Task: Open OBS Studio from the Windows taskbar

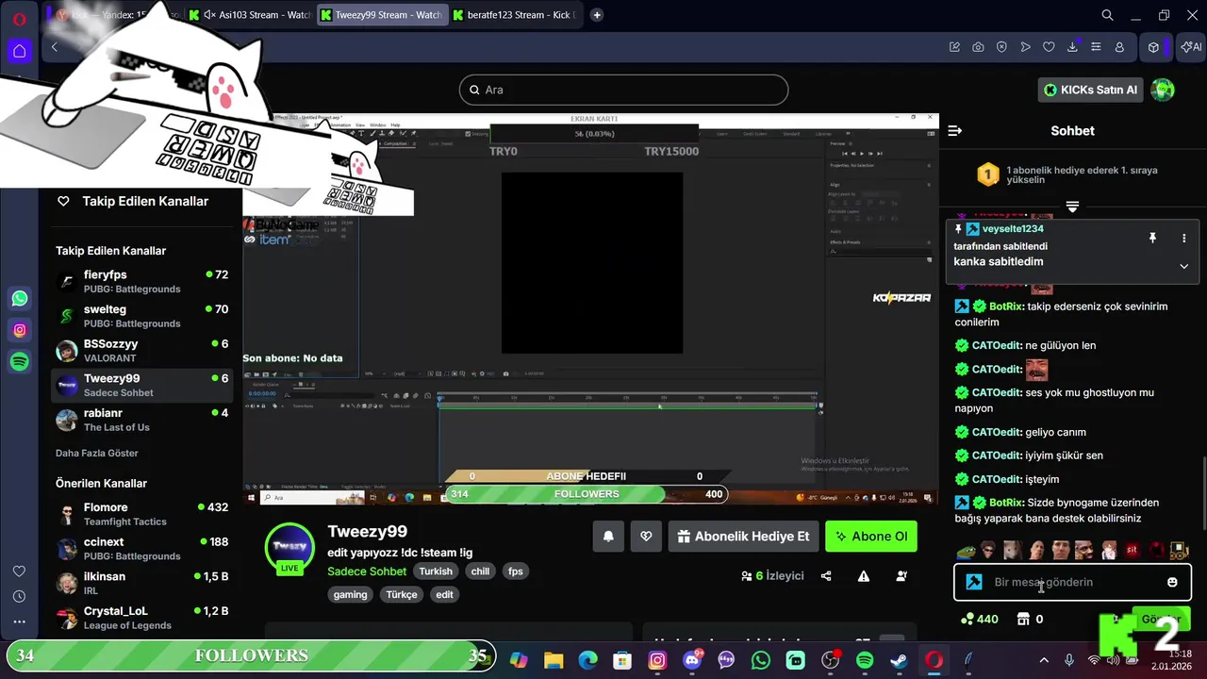Action: point(830,660)
